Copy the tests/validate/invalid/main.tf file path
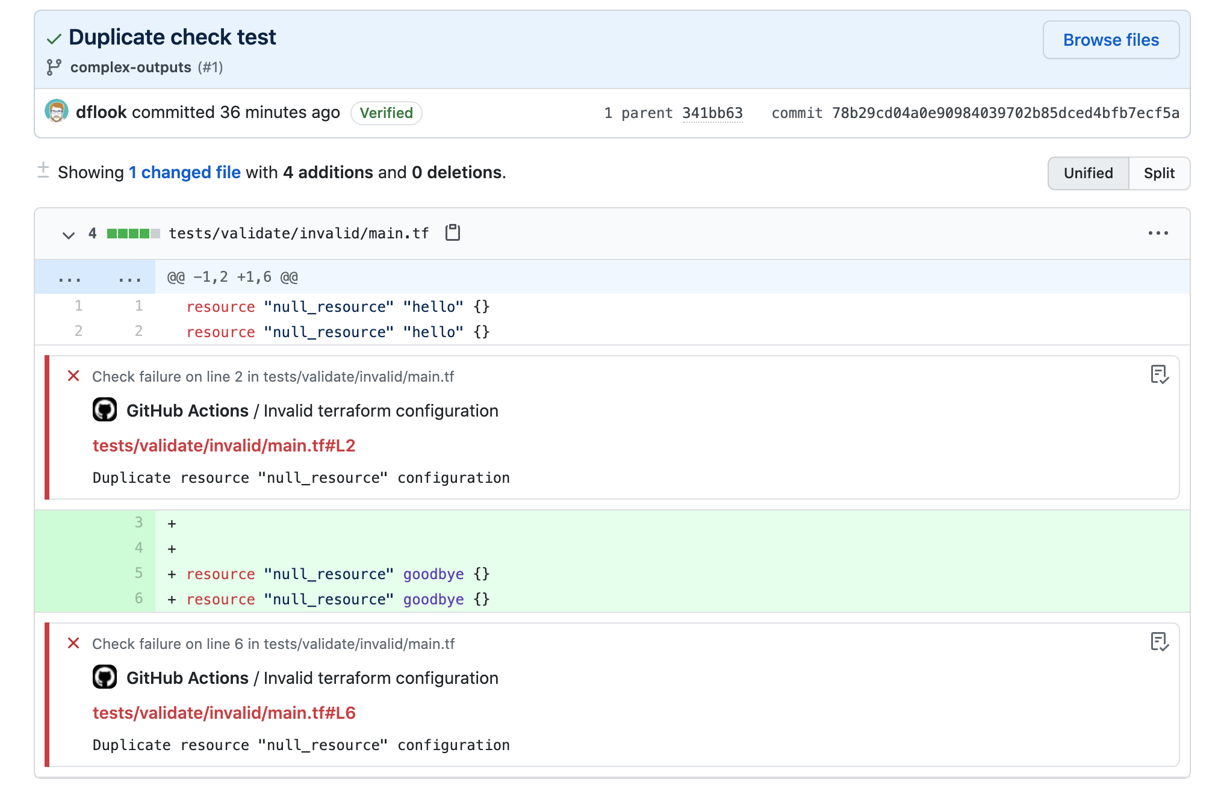Viewport: 1221px width, 785px height. pyautogui.click(x=453, y=233)
